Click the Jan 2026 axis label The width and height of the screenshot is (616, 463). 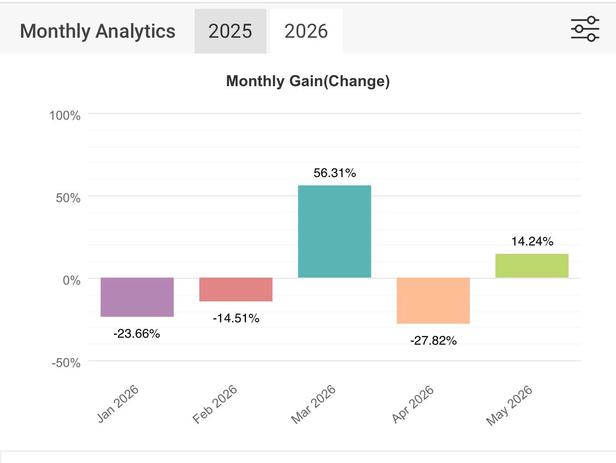[118, 403]
